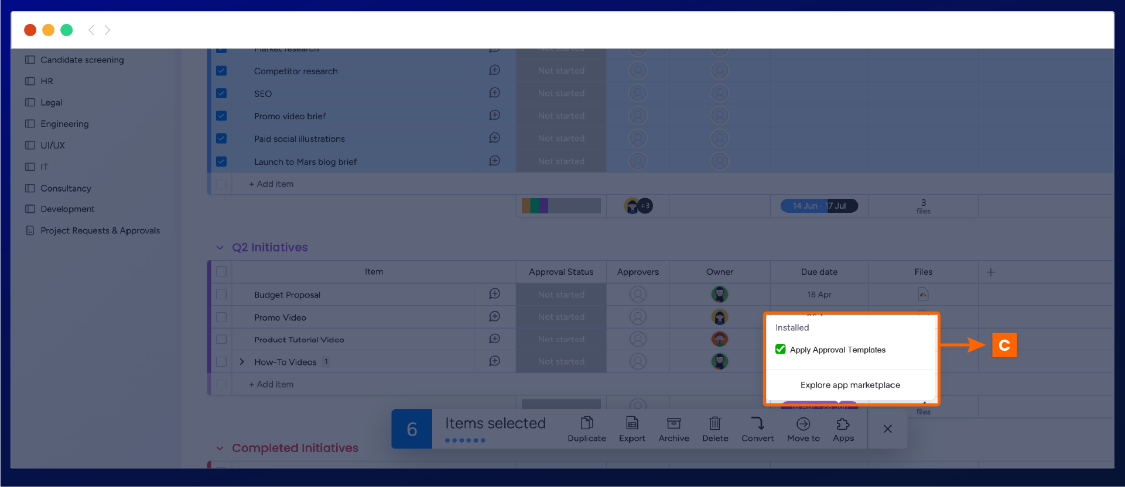This screenshot has width=1125, height=487.
Task: Check the Promo Video row checkbox
Action: (x=221, y=317)
